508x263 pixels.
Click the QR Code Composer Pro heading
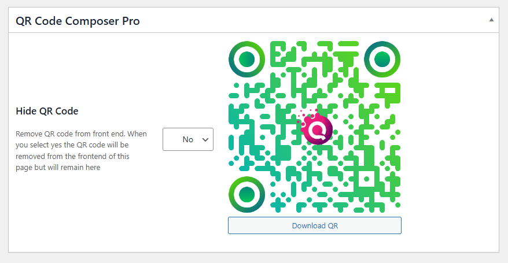pyautogui.click(x=78, y=21)
